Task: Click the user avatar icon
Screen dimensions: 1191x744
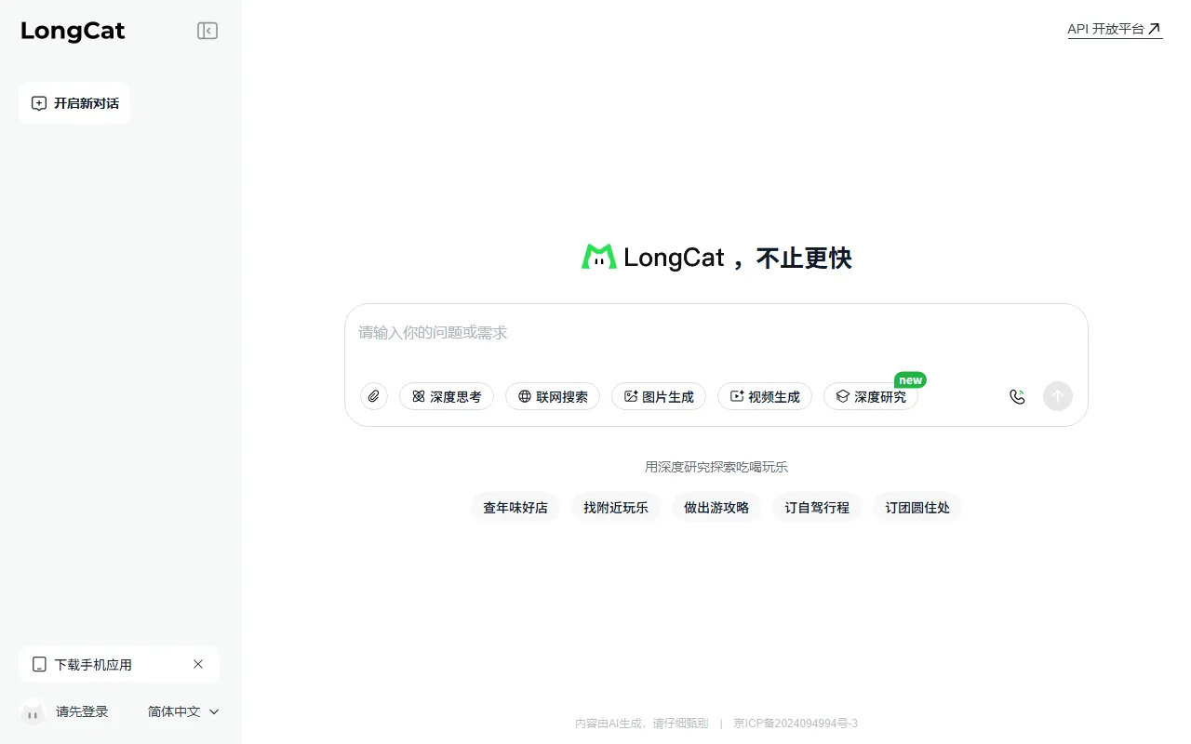Action: point(33,712)
